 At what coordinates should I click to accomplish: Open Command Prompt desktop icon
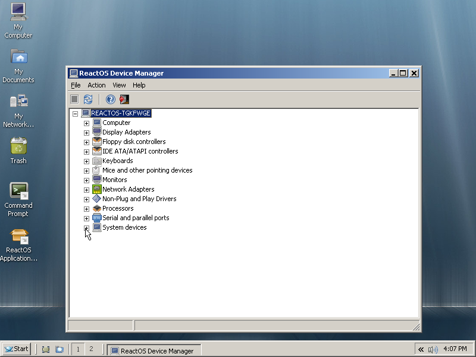[x=18, y=192]
